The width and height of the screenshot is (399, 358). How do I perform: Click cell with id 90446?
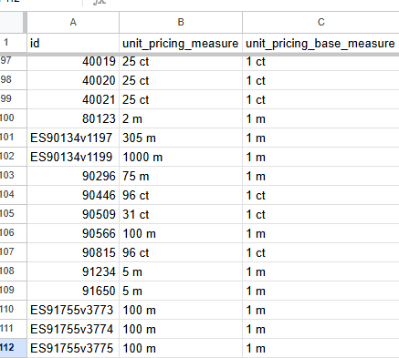click(x=73, y=195)
